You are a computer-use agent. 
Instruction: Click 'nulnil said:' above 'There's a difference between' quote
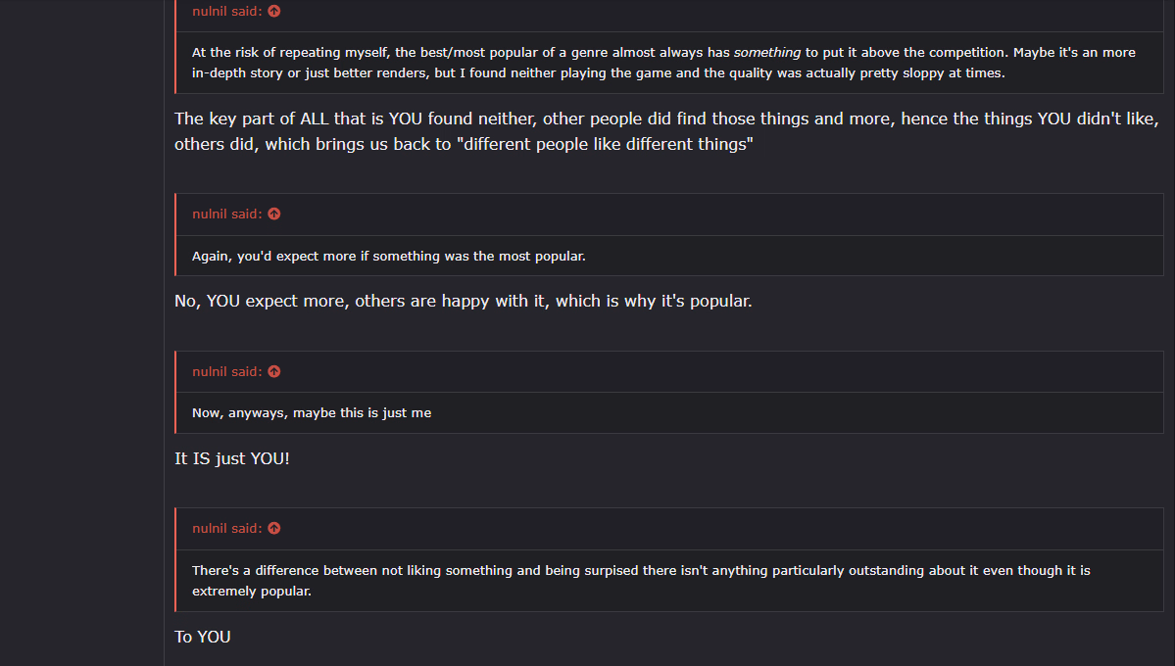[227, 528]
